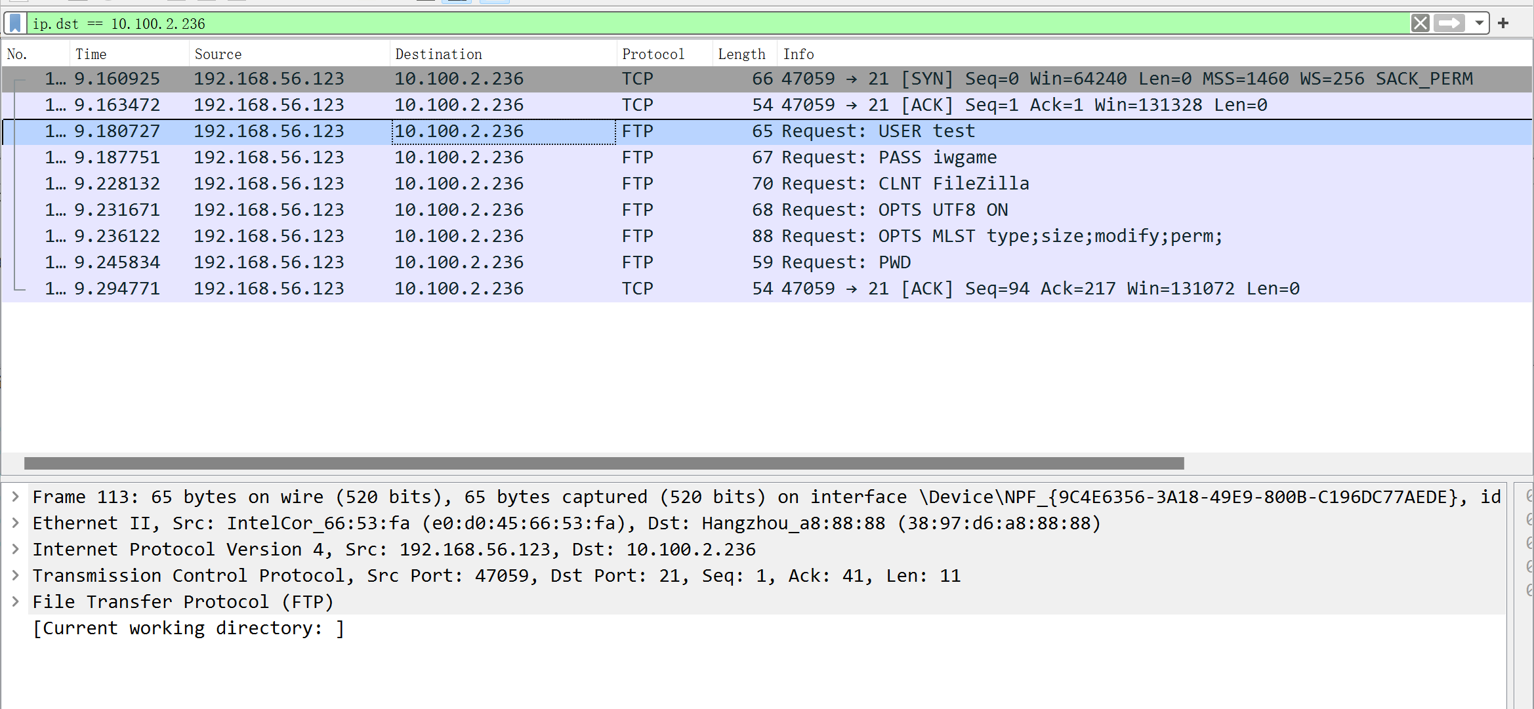Select the Current working directory line
Viewport: 1534px width, 709px height.
(x=189, y=628)
